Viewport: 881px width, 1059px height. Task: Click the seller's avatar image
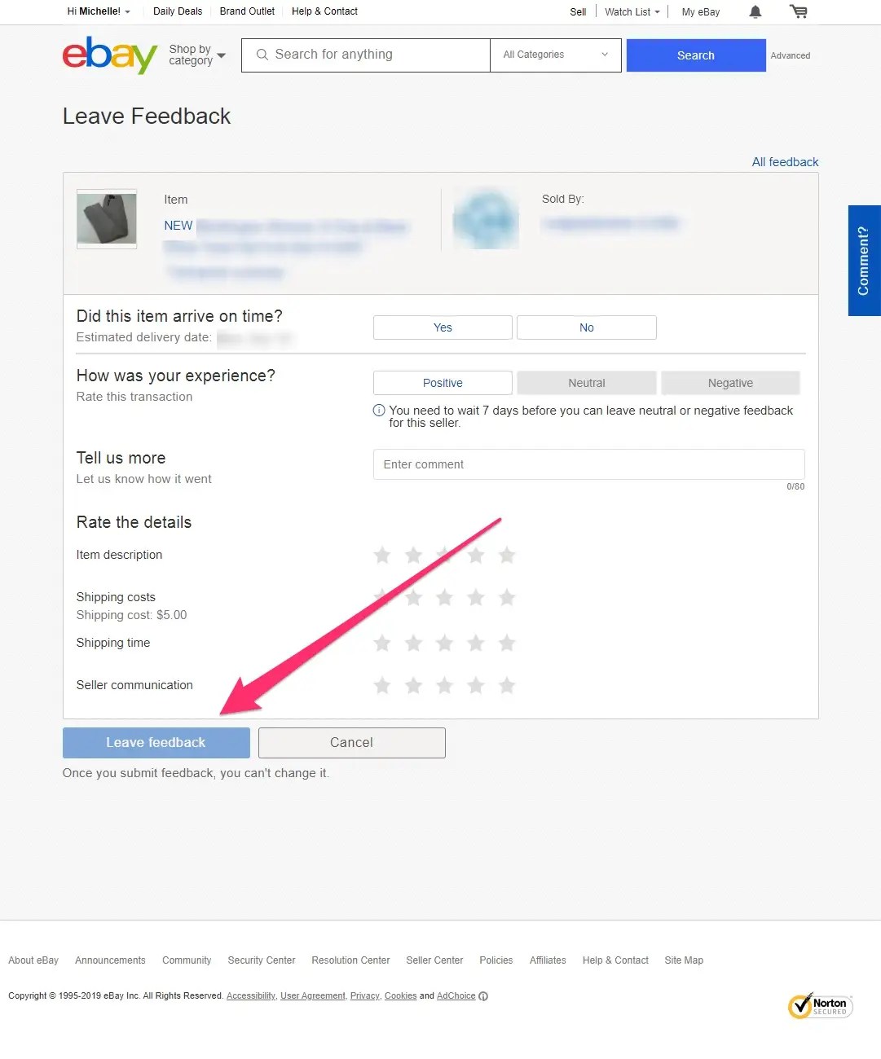(x=485, y=218)
